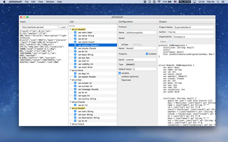The width and height of the screenshot is (228, 142).
Task: Click the Default Value field
Action: tap(144, 69)
